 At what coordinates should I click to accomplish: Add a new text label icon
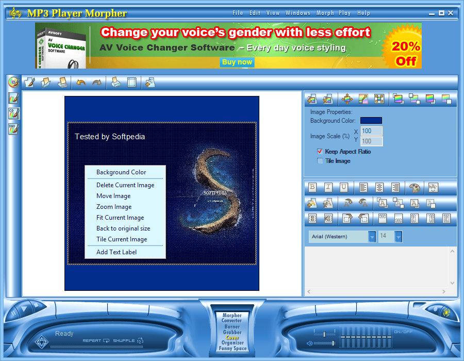(312, 203)
